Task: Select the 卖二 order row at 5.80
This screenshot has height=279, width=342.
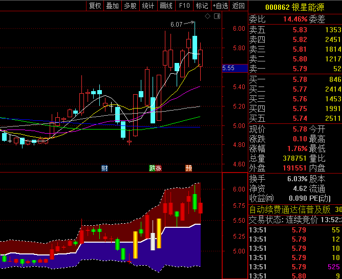Action: (295, 59)
